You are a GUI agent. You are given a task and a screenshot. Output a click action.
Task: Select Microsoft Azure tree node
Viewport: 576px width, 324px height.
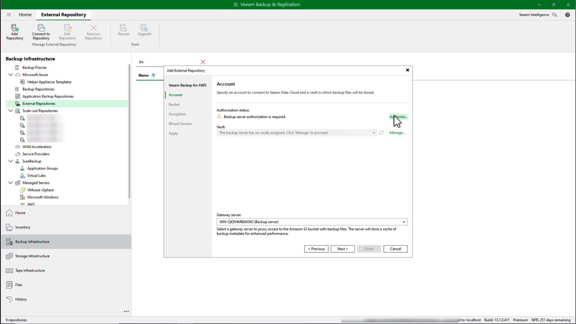35,75
